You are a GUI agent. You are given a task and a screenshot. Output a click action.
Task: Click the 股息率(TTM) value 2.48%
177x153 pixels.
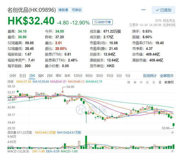[x=73, y=60]
